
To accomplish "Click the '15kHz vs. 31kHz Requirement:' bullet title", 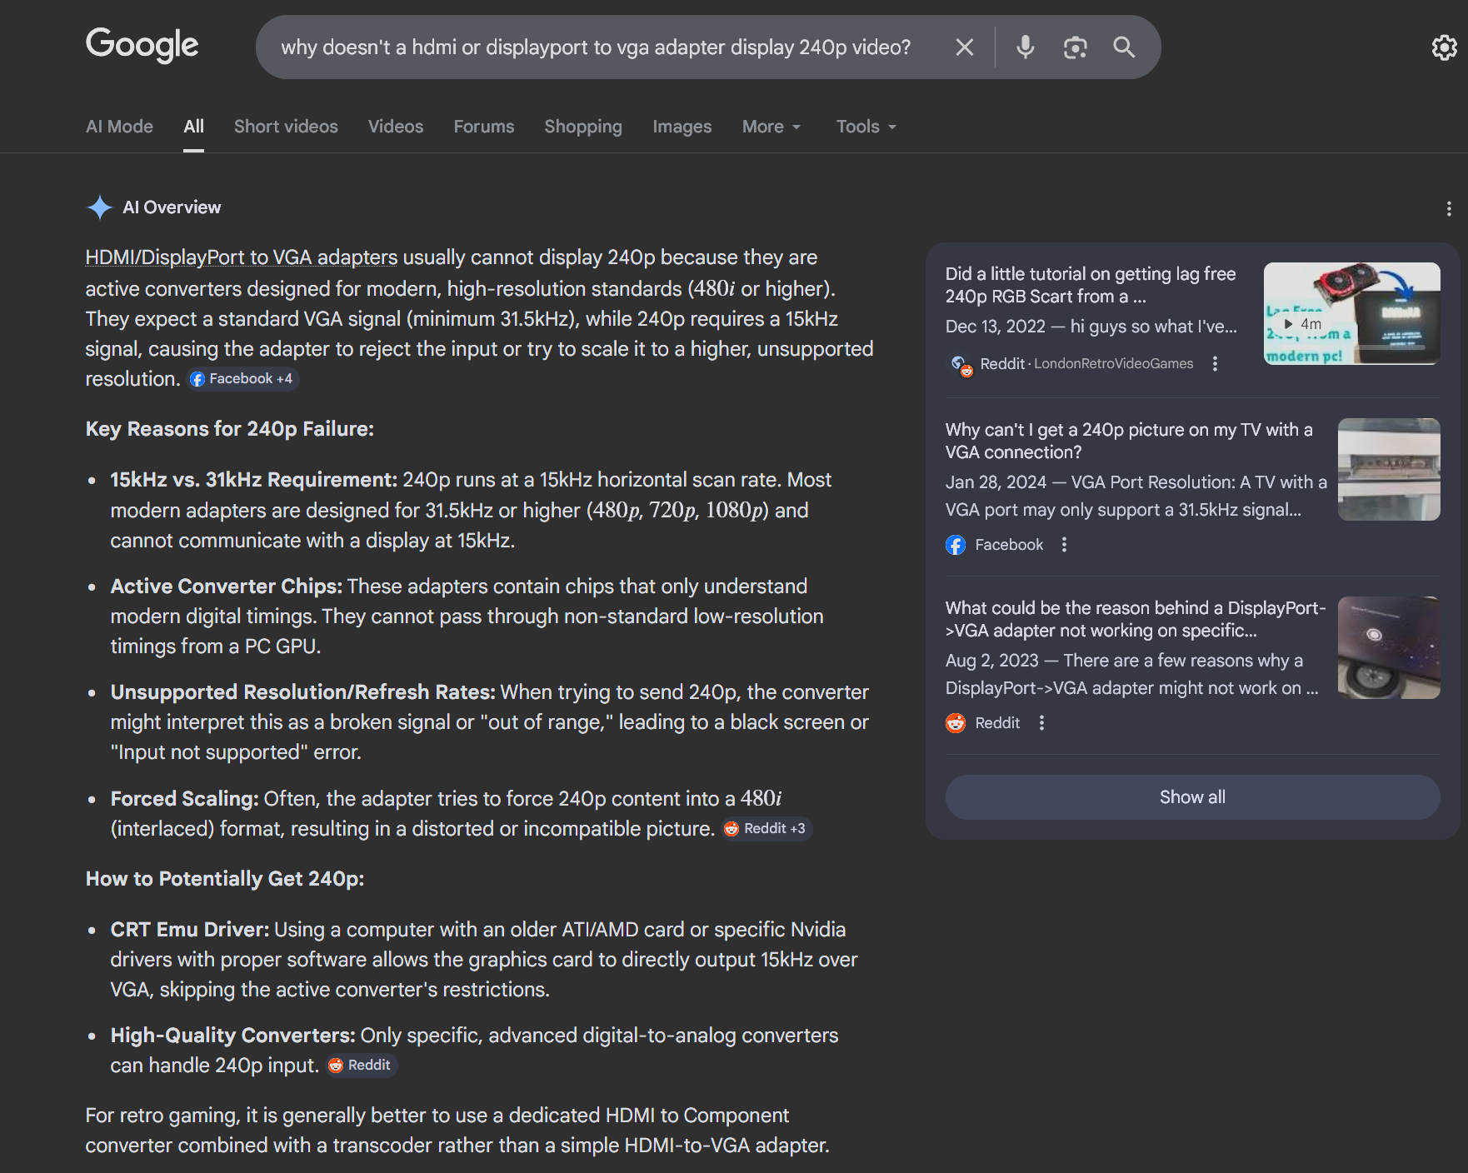I will point(254,480).
